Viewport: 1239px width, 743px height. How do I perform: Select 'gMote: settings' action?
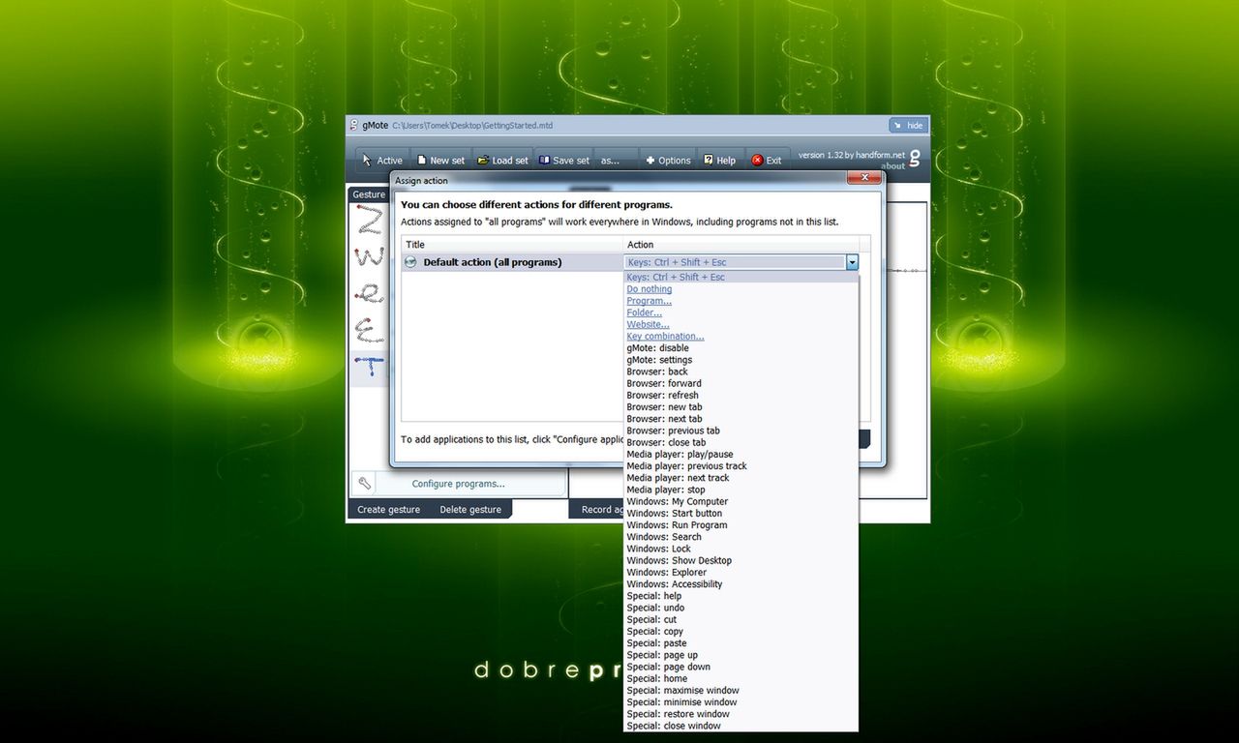tap(740, 360)
